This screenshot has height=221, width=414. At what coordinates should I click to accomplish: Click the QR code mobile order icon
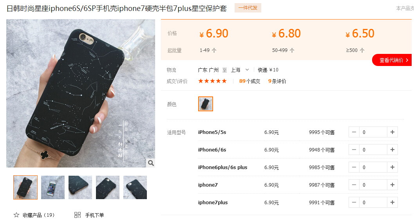coord(78,215)
